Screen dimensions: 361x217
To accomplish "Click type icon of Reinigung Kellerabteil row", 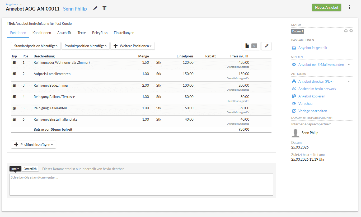I will click(x=14, y=108).
